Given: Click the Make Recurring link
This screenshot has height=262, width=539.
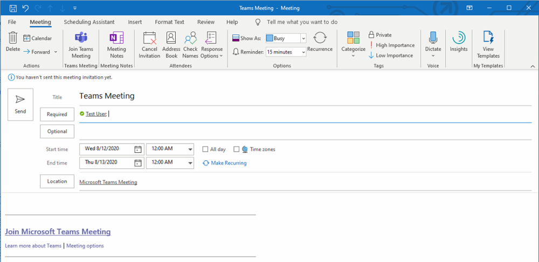Looking at the screenshot, I should (225, 163).
